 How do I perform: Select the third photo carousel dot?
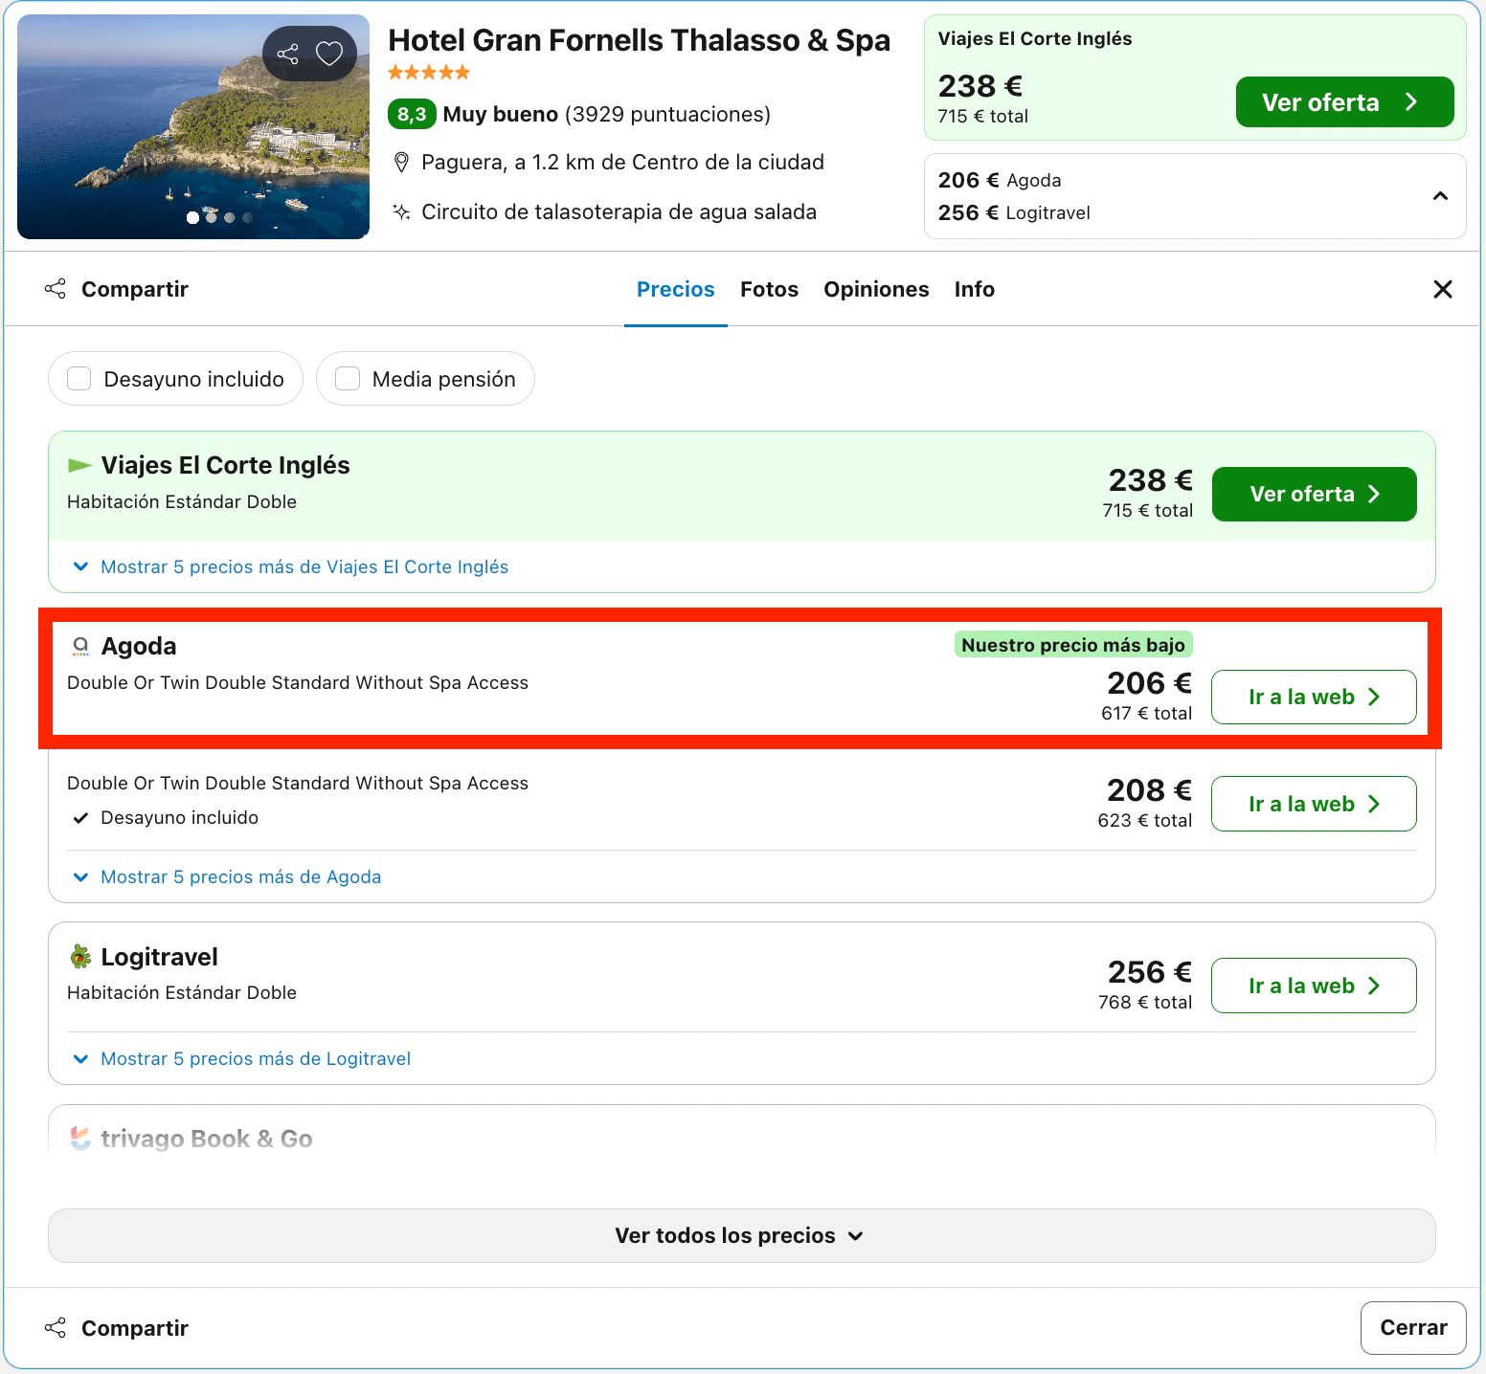pyautogui.click(x=229, y=218)
